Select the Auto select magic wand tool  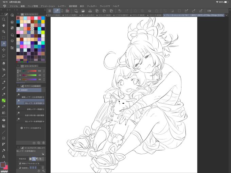click(4, 44)
